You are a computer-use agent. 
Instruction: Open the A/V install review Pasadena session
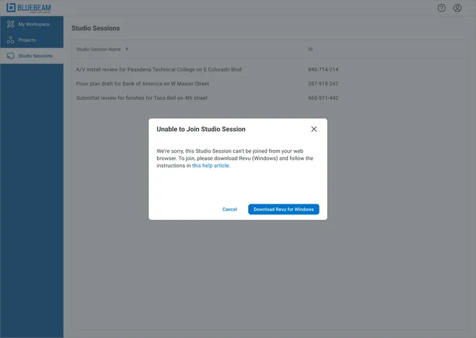[158, 70]
